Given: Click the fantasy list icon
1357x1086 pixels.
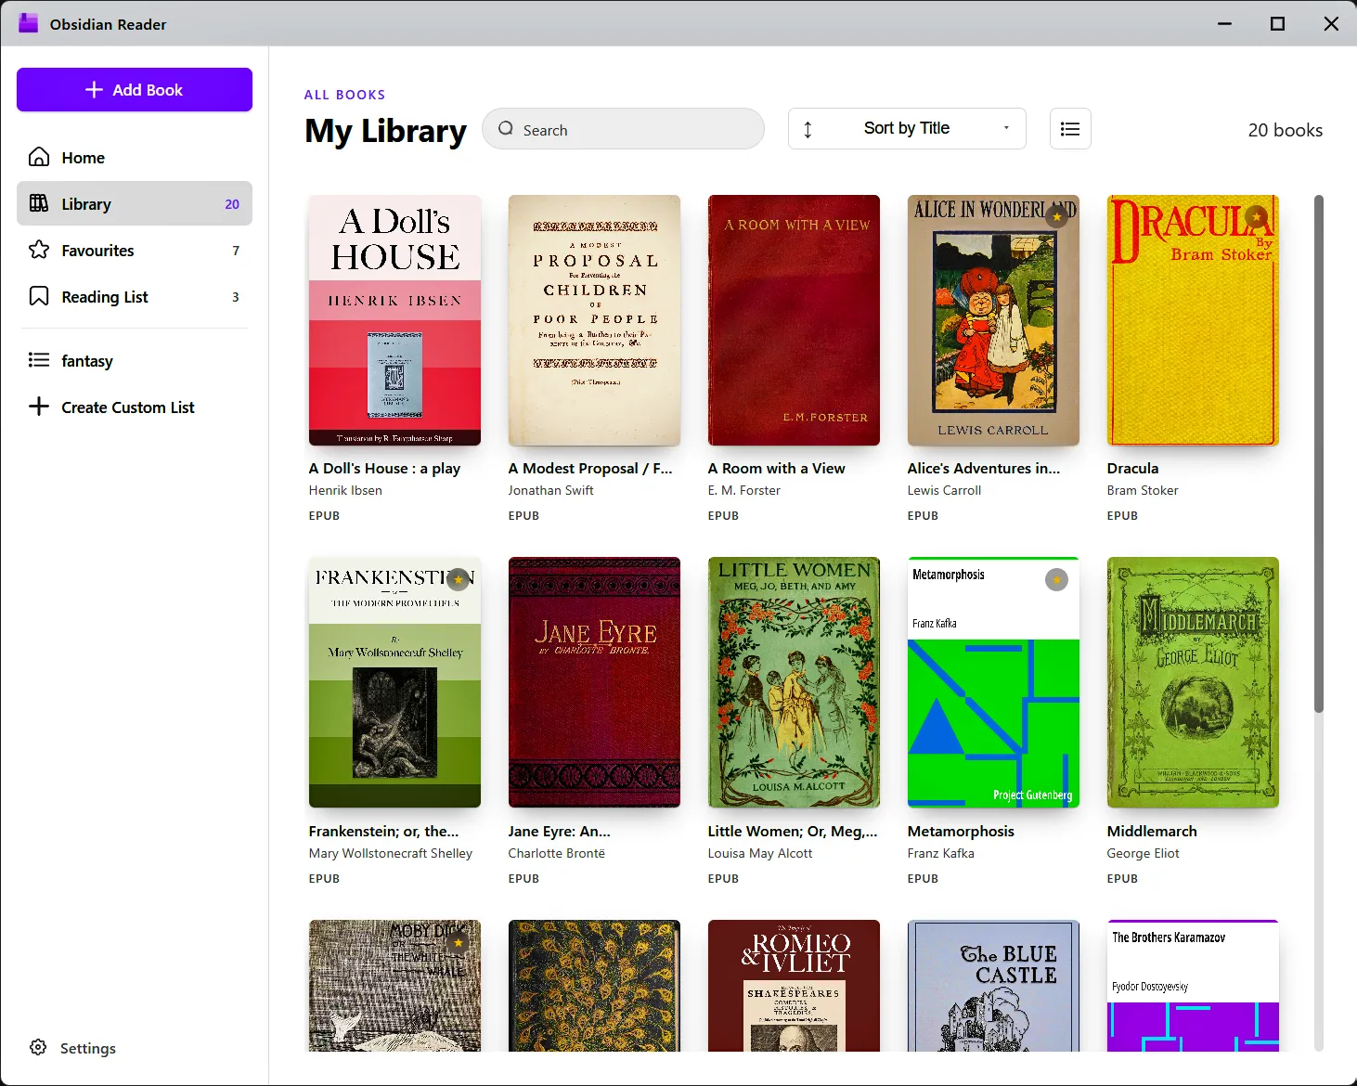Looking at the screenshot, I should (x=39, y=360).
